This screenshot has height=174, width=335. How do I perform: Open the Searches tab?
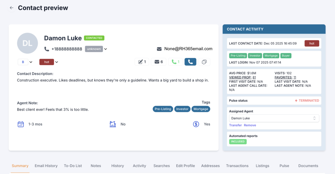(x=162, y=166)
